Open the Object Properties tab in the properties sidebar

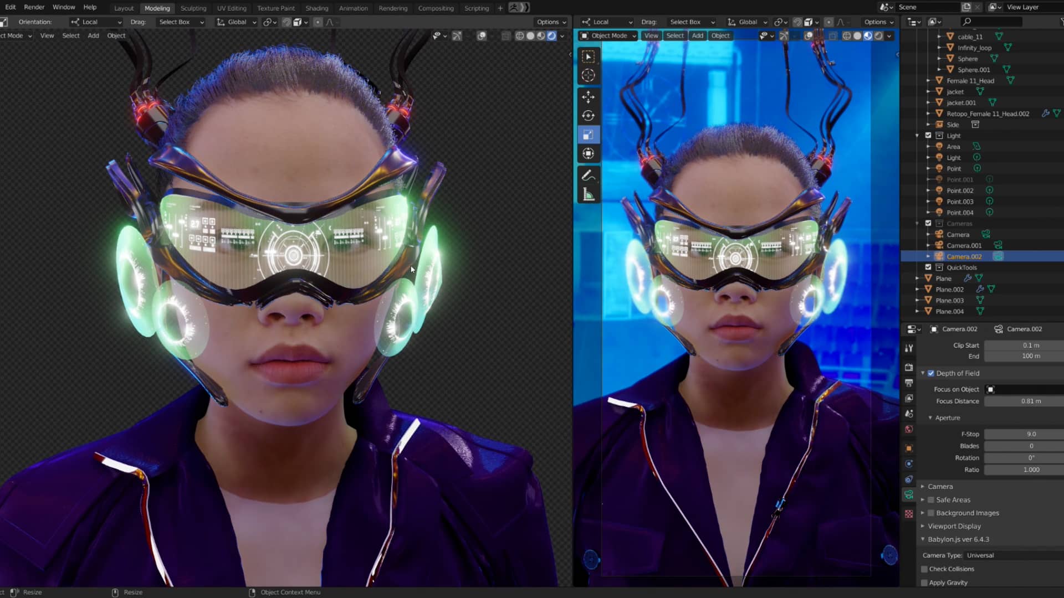click(x=909, y=448)
